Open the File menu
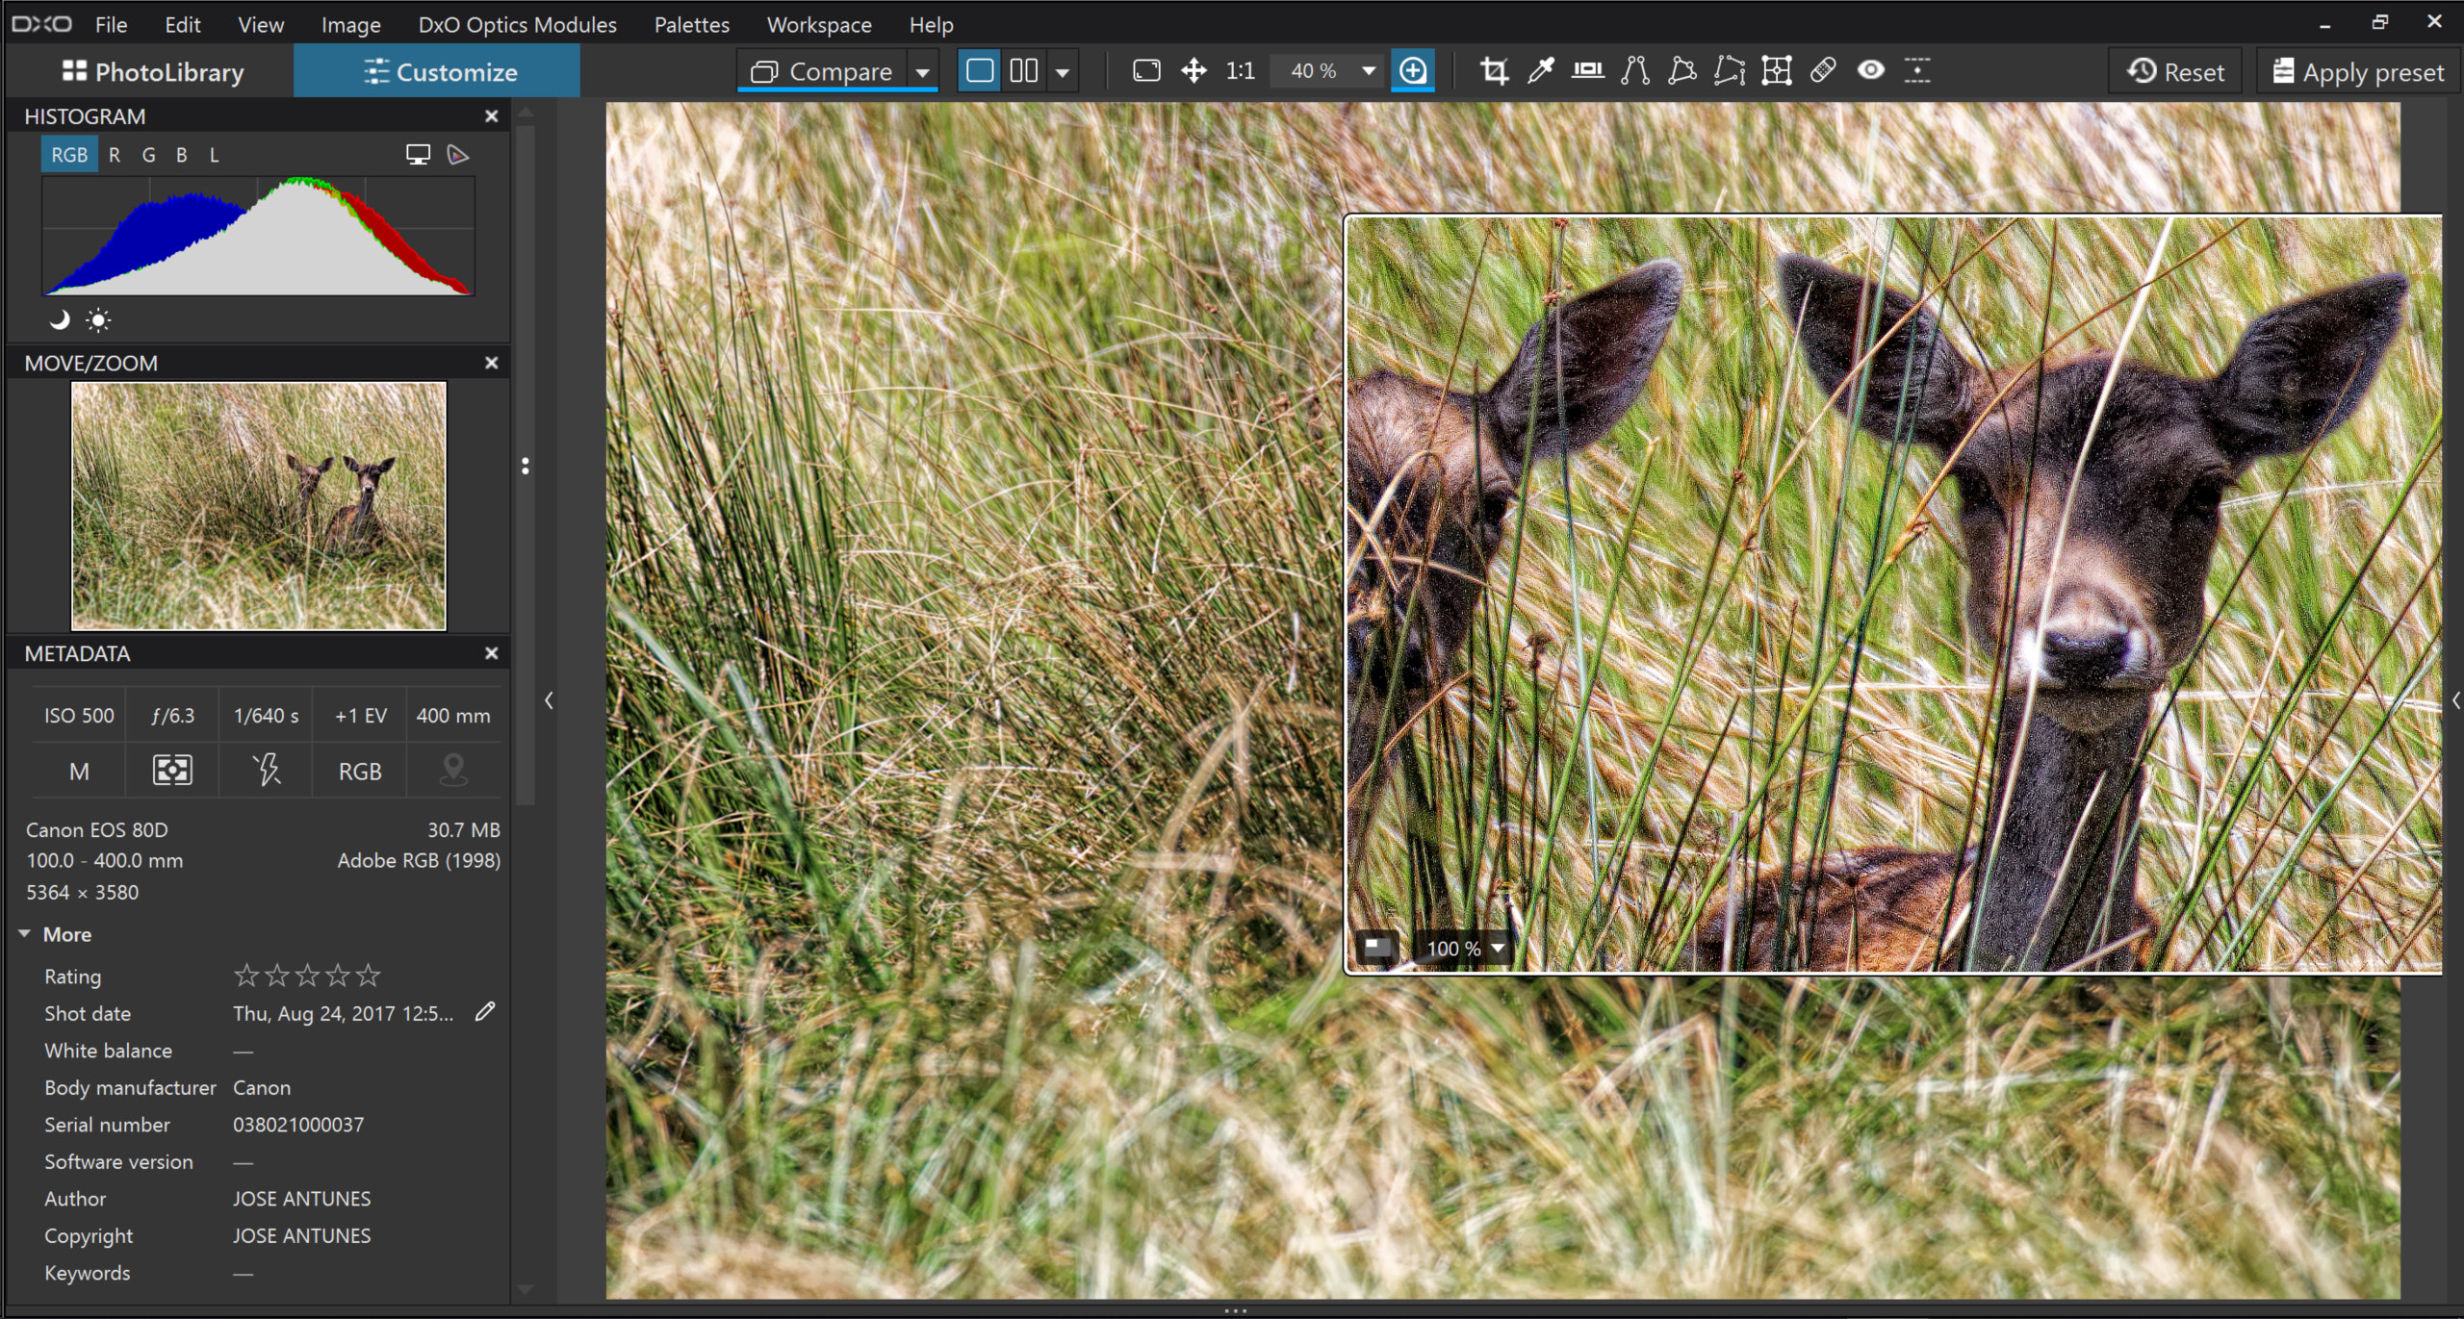This screenshot has width=2464, height=1319. [111, 24]
